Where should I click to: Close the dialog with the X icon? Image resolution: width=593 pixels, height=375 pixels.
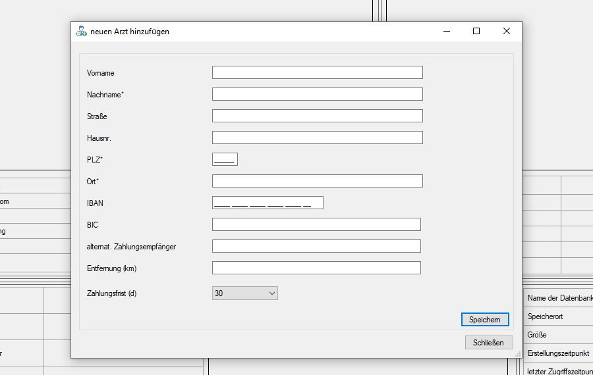(506, 31)
